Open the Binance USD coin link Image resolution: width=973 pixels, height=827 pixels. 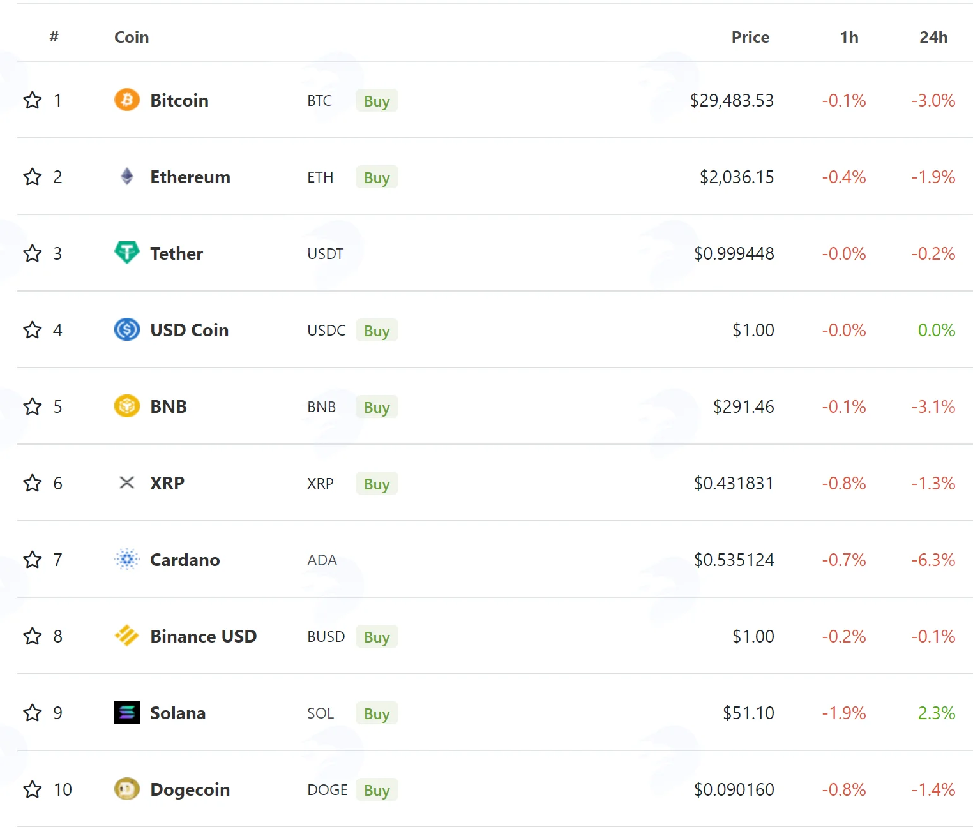203,636
